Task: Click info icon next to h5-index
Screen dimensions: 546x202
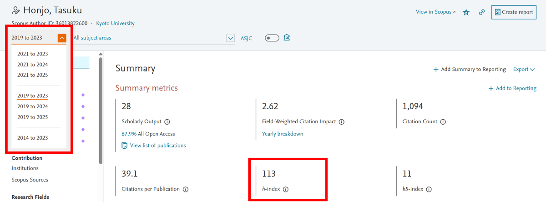Action: pyautogui.click(x=429, y=189)
